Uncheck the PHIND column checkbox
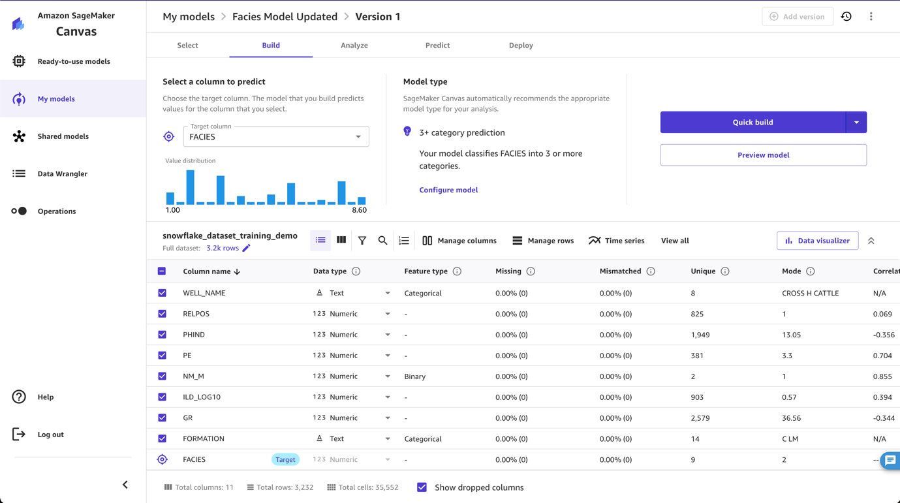The width and height of the screenshot is (900, 503). (x=162, y=335)
